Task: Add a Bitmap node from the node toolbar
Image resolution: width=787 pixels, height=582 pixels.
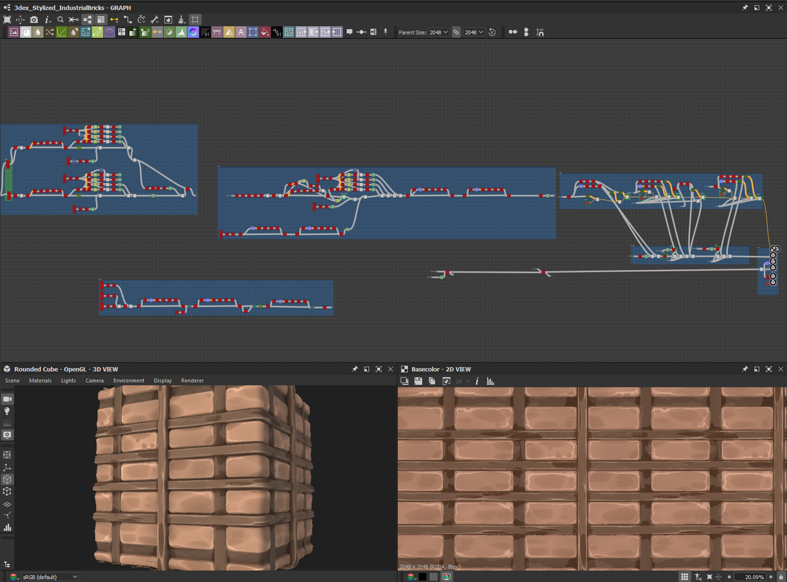Action: pos(13,32)
